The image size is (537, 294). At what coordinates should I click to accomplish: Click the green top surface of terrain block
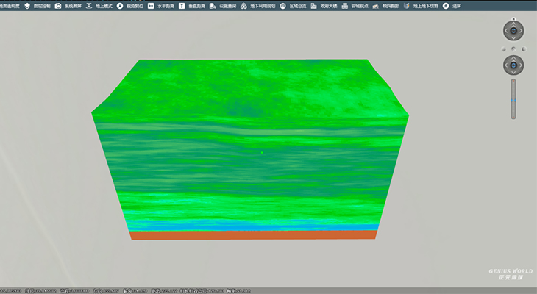click(250, 88)
